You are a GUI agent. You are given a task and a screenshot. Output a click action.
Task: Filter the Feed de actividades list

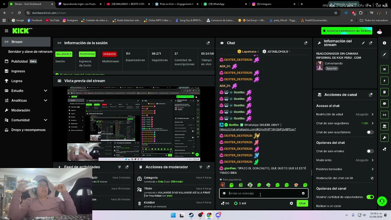coord(119,167)
